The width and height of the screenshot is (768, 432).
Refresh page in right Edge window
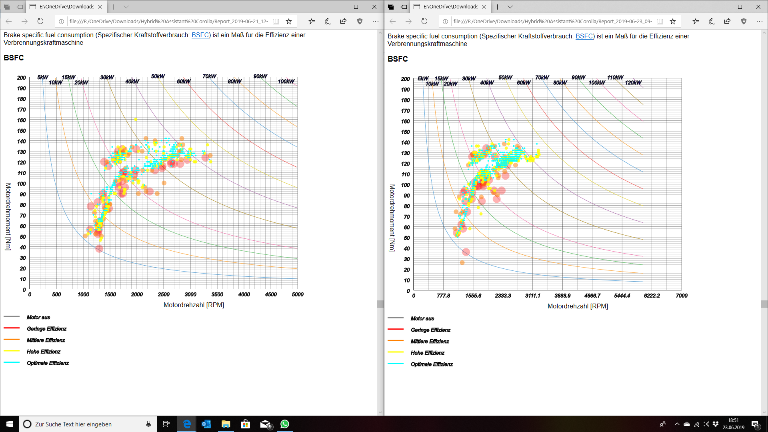(x=424, y=21)
